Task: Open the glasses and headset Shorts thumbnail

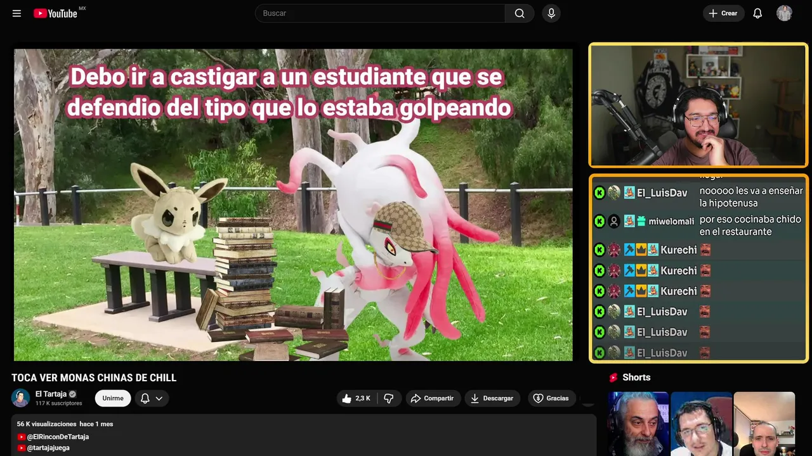Action: pos(701,424)
